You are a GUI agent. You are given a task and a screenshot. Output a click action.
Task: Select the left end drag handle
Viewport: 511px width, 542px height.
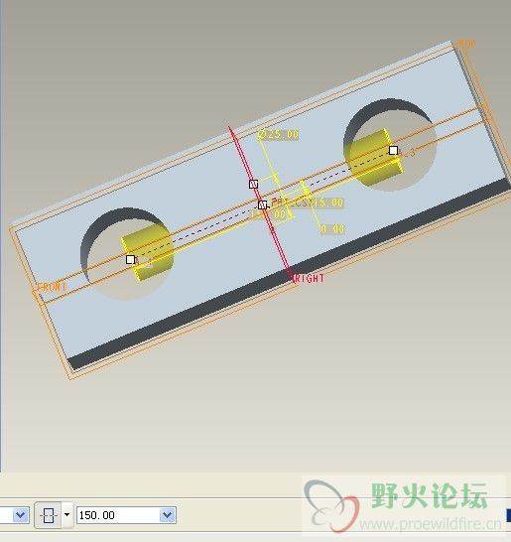coord(130,259)
